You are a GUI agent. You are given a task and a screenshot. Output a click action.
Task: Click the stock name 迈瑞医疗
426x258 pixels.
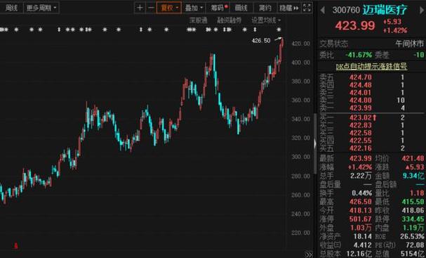click(x=385, y=10)
